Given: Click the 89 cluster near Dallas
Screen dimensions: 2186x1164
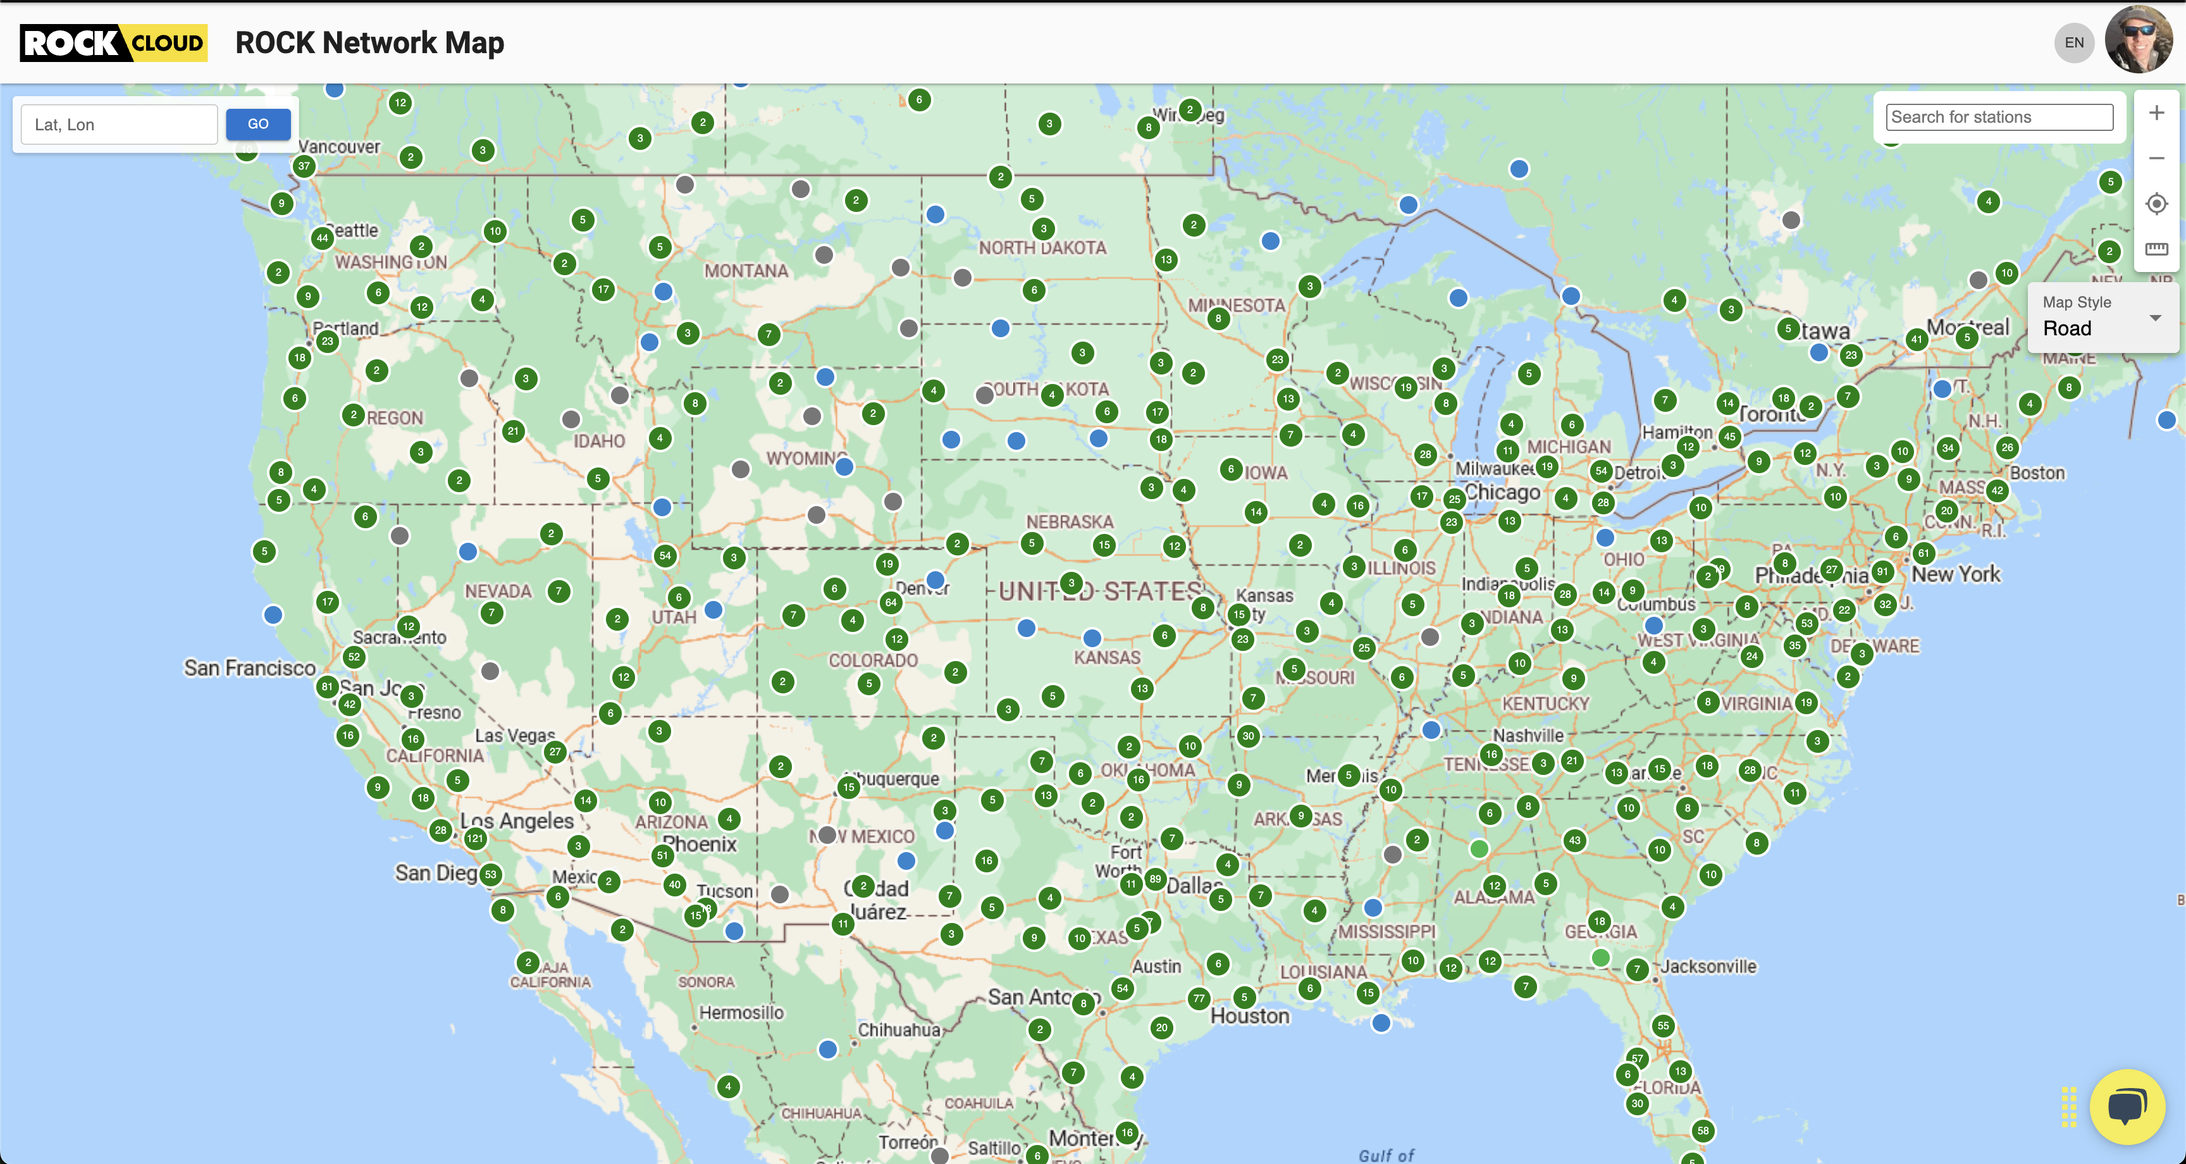Looking at the screenshot, I should (x=1155, y=879).
